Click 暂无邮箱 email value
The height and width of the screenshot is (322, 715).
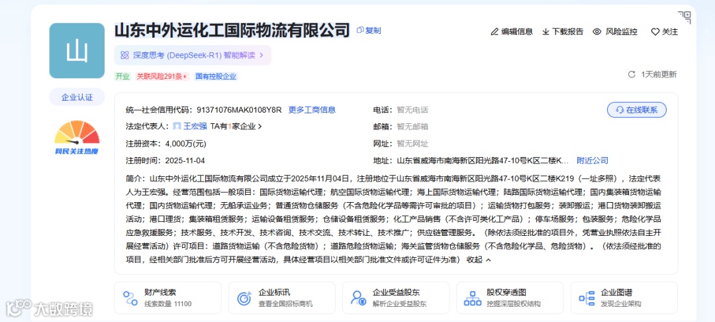[x=412, y=127]
